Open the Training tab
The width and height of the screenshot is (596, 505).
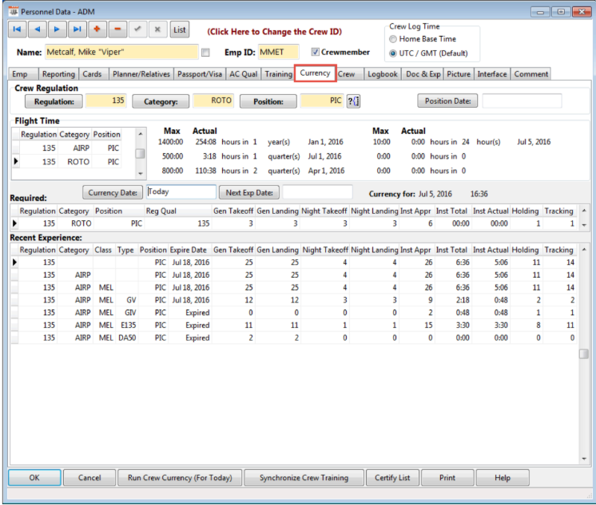pyautogui.click(x=278, y=74)
